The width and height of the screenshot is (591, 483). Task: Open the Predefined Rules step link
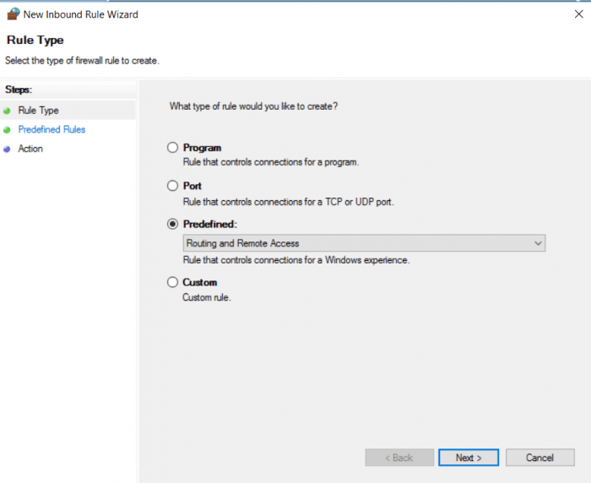click(x=52, y=130)
